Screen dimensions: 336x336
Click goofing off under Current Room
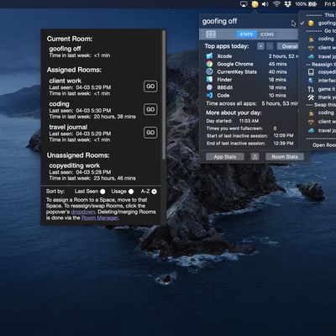click(65, 49)
